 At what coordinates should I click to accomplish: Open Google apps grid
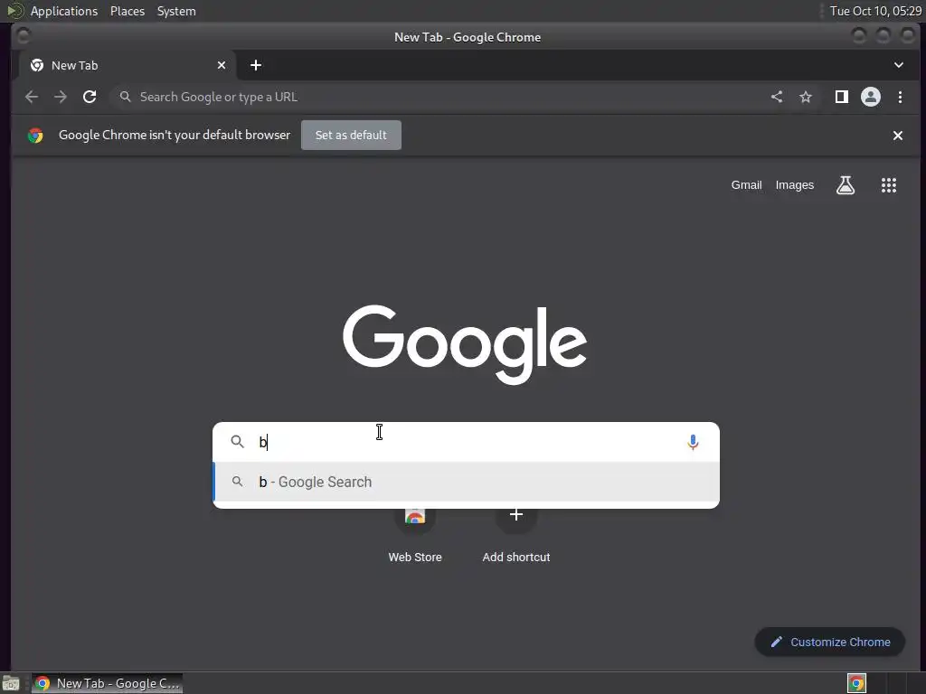tap(889, 184)
